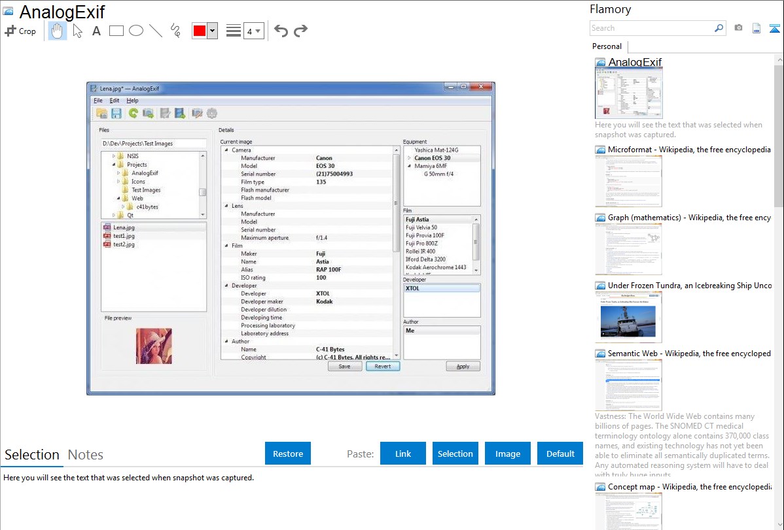The width and height of the screenshot is (784, 530).
Task: Pick the freehand squiggle drawing tool
Action: pos(175,31)
